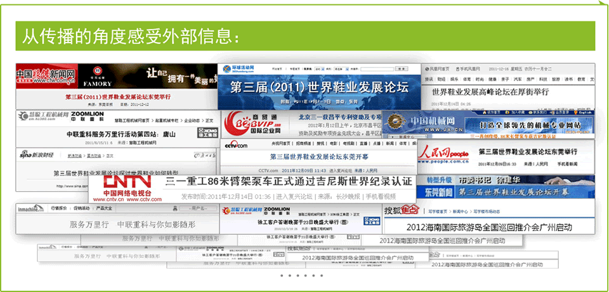This screenshot has width=609, height=292.
Task: Open front headline 徐工客户答谢晚宴于23日晚盛大举行
Action: point(303,223)
